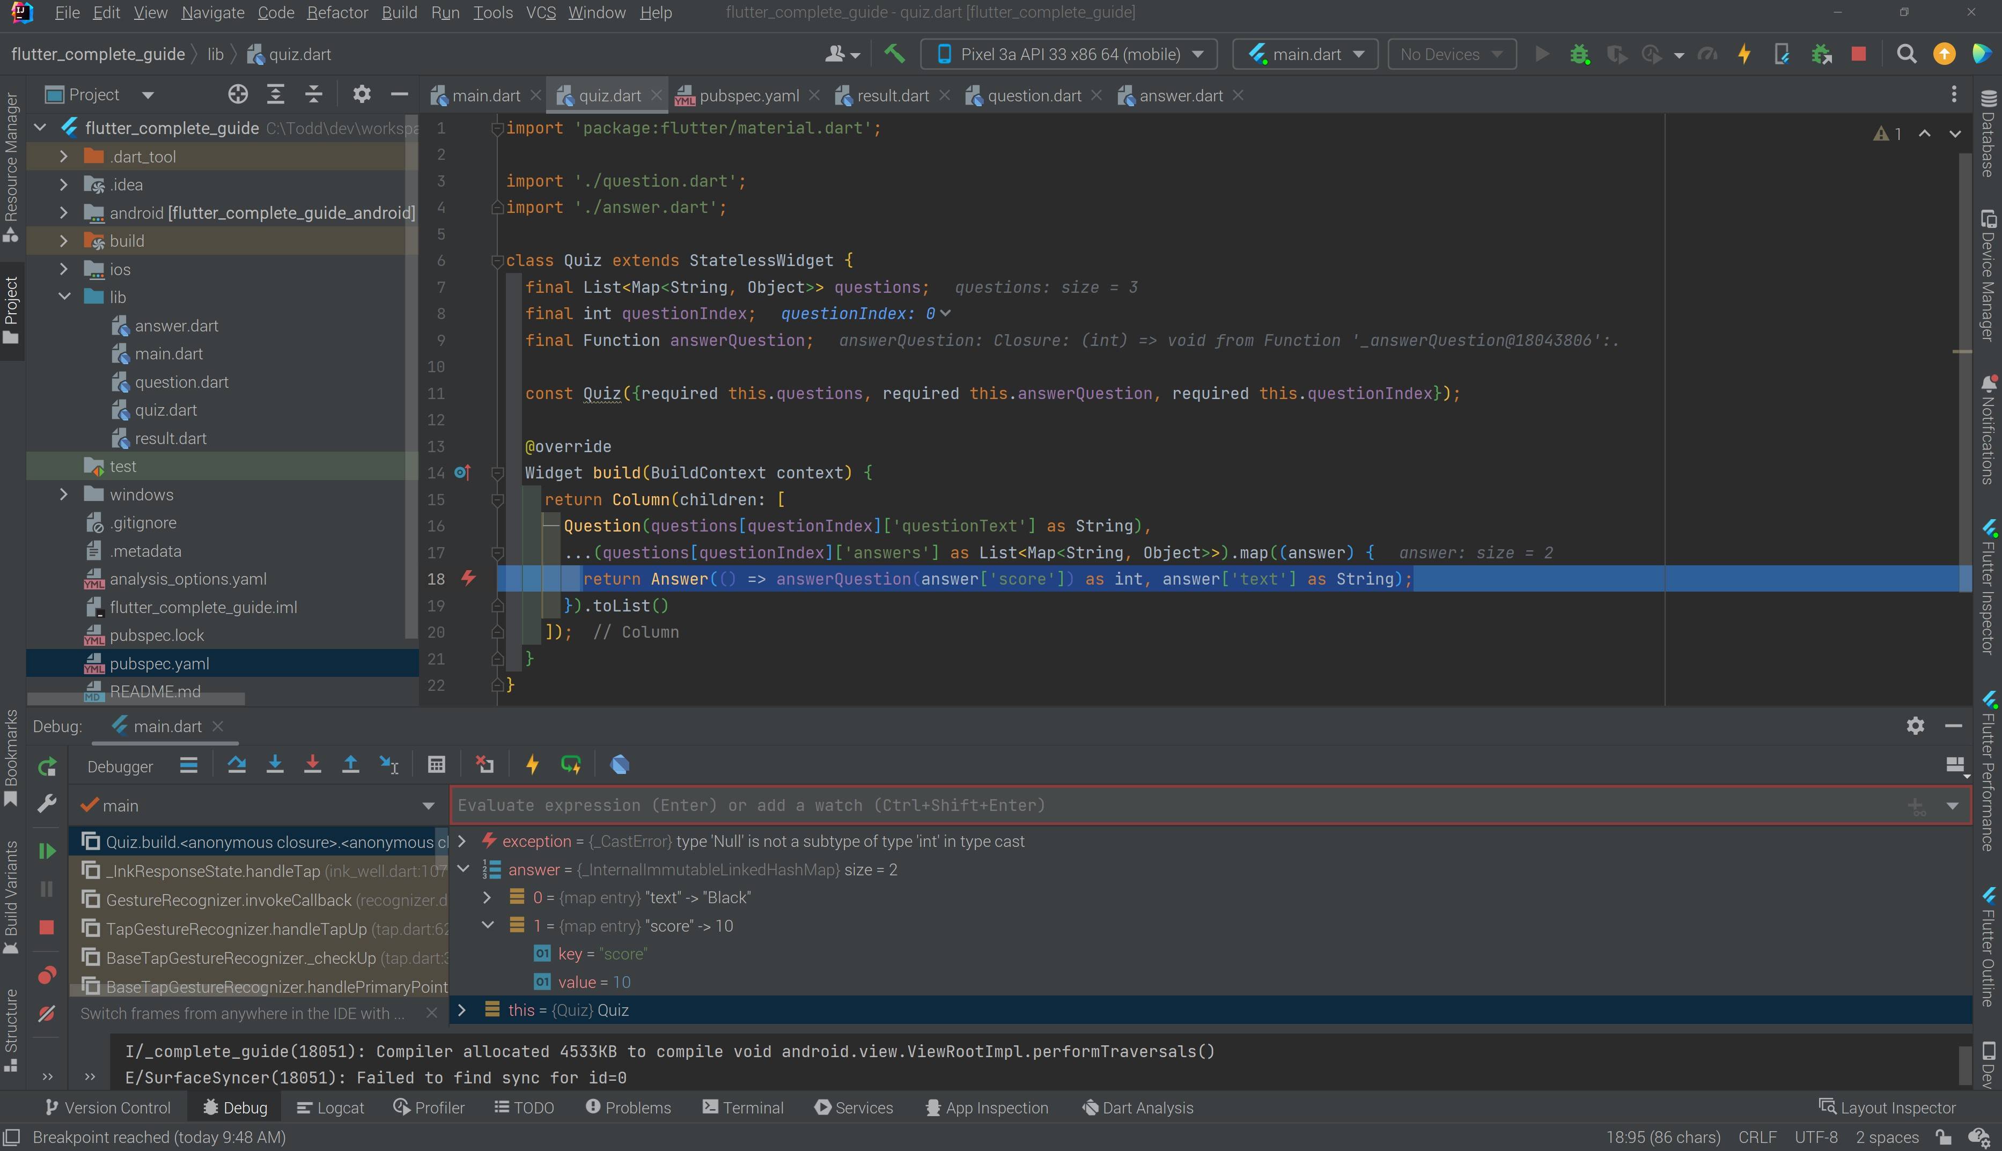The height and width of the screenshot is (1151, 2002).
Task: Open Debug panel settings gear
Action: [x=1914, y=726]
